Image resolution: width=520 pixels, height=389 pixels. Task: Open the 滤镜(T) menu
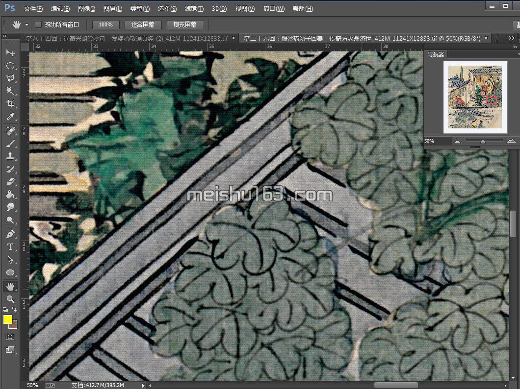tap(194, 9)
